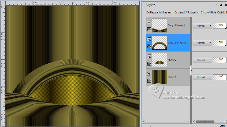The height and width of the screenshot is (127, 227).
Task: Click layer type icon of Raster 1
Action: pyautogui.click(x=149, y=74)
